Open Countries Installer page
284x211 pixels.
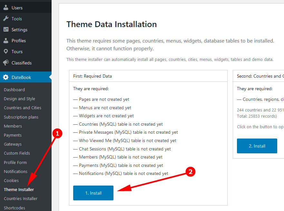point(21,198)
